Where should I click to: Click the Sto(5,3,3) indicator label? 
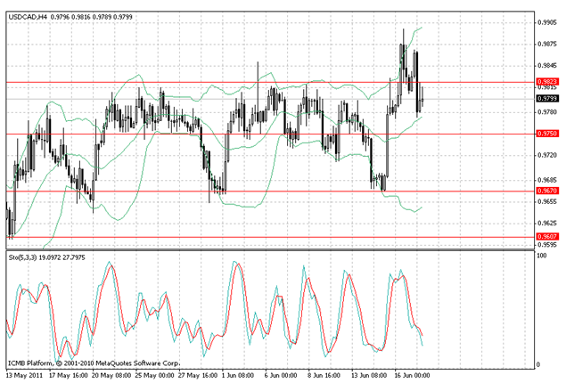(47, 257)
